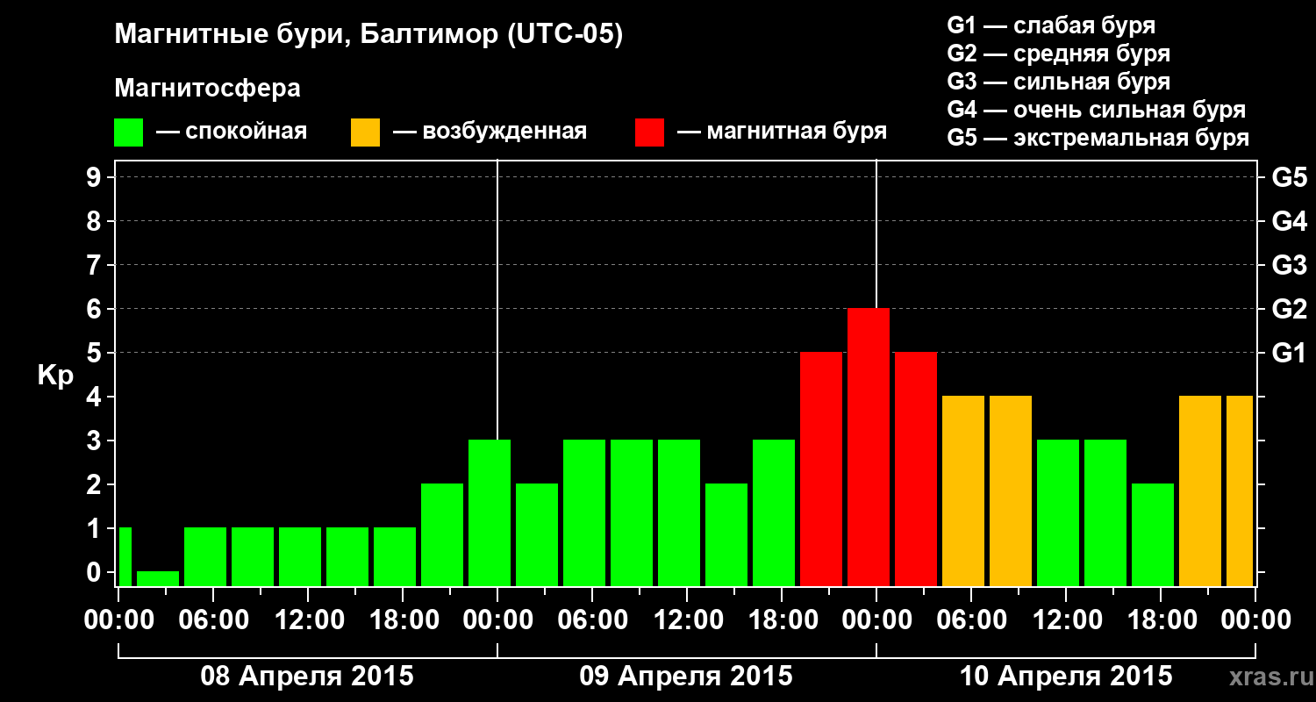
Task: Click the '— магнитная буря' legend text
Action: (783, 133)
